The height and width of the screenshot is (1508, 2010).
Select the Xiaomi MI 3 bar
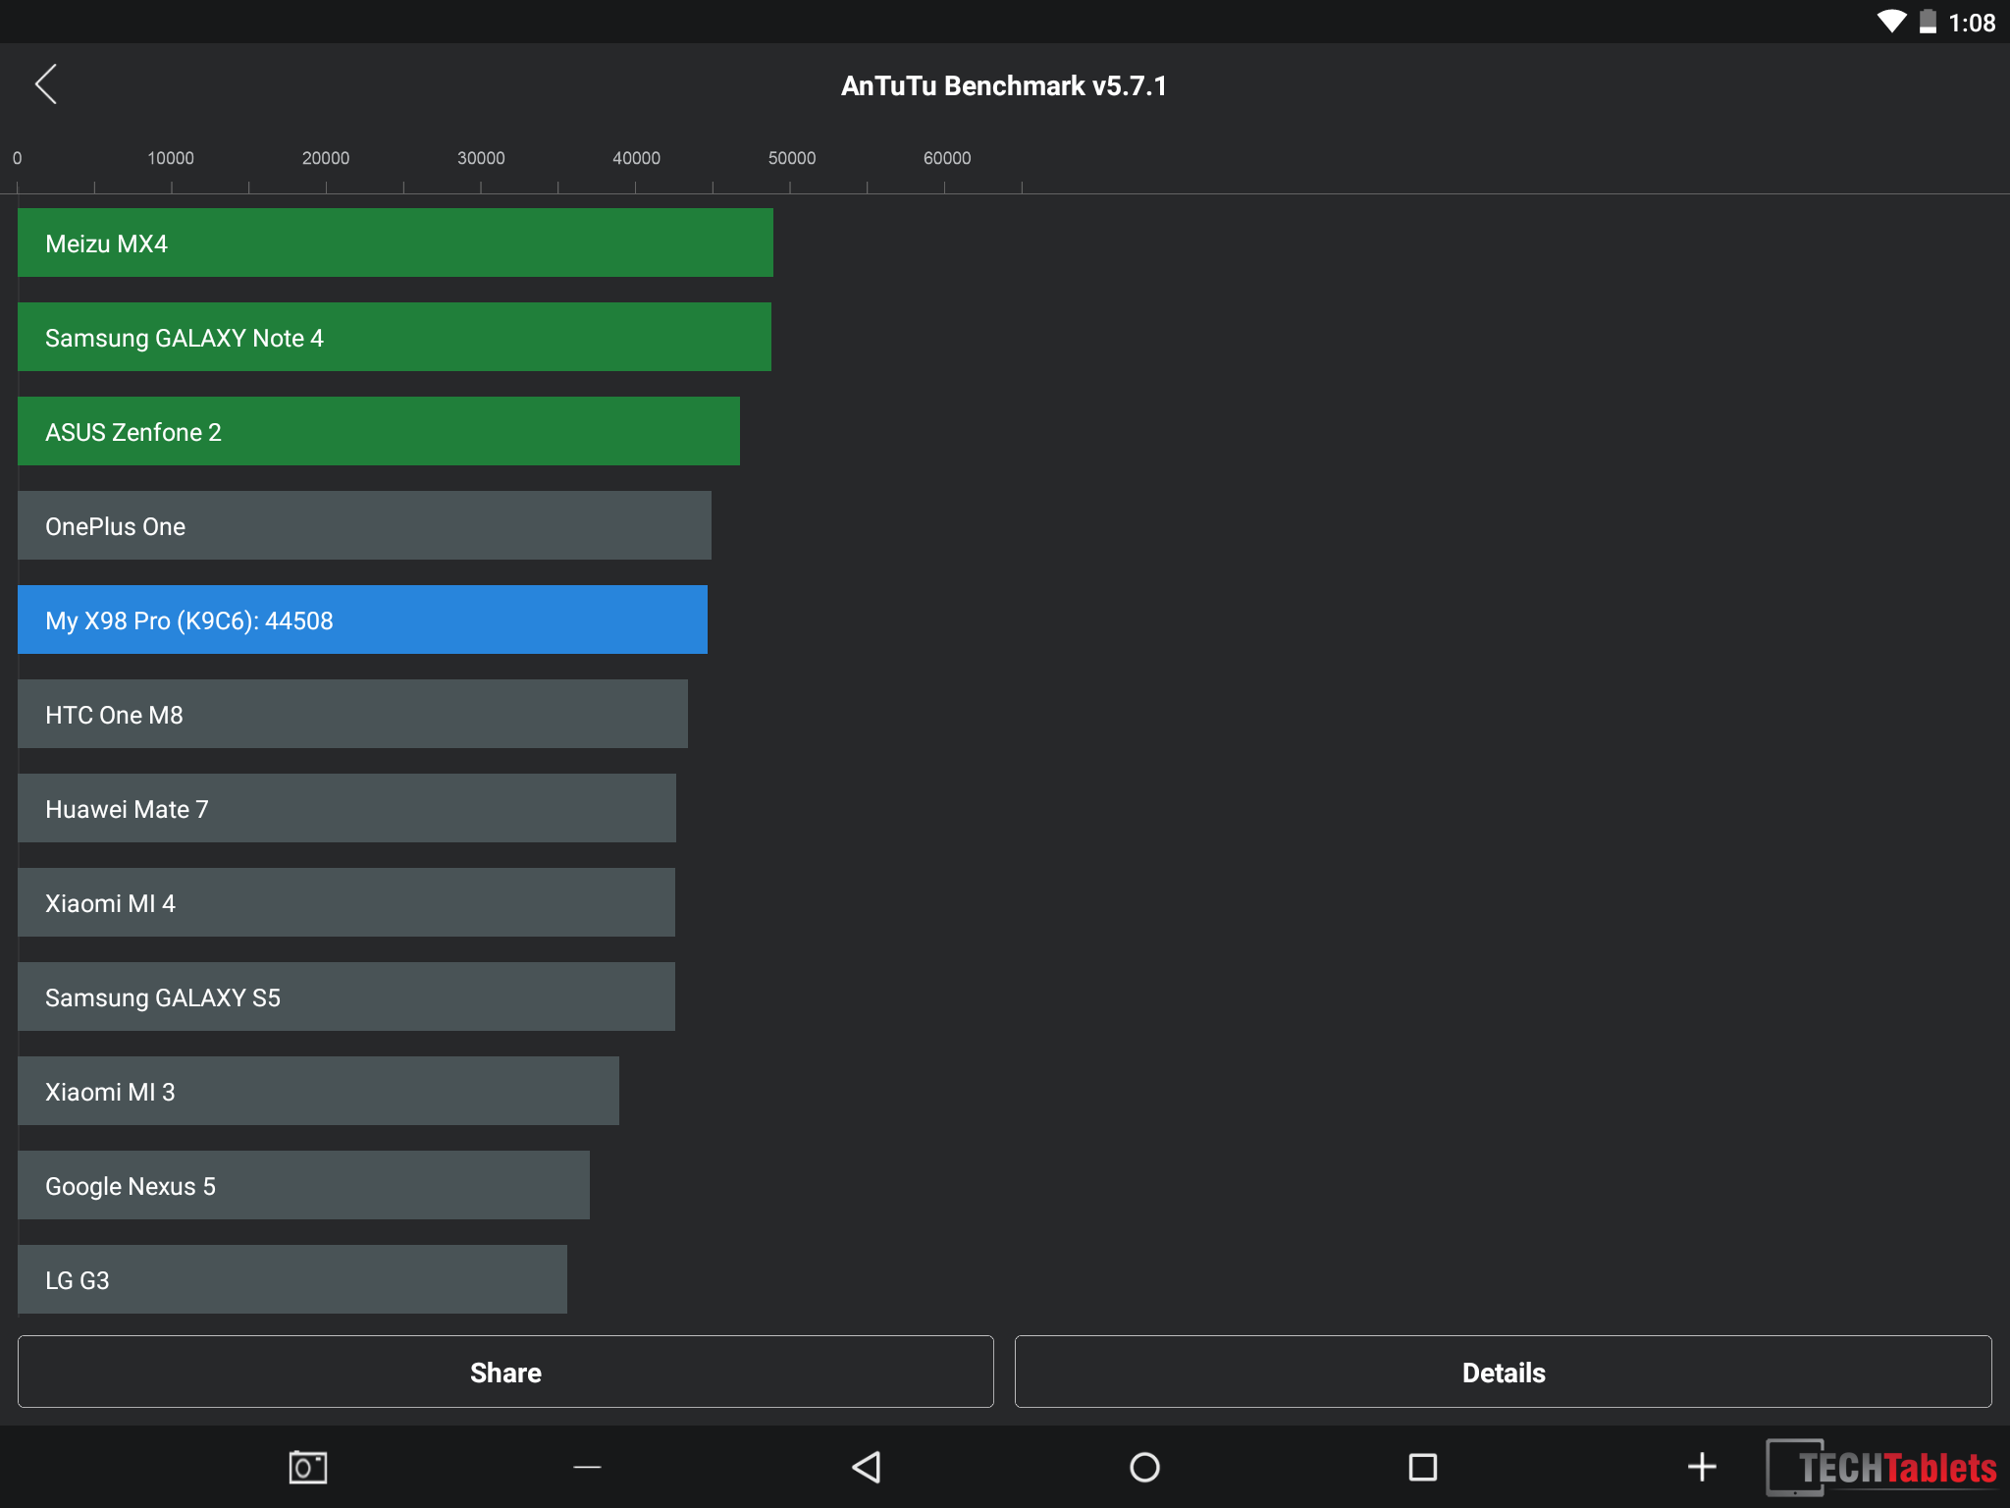pos(318,1091)
